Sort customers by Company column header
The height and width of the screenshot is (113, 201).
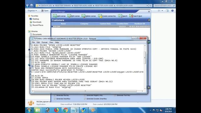[84, 24]
